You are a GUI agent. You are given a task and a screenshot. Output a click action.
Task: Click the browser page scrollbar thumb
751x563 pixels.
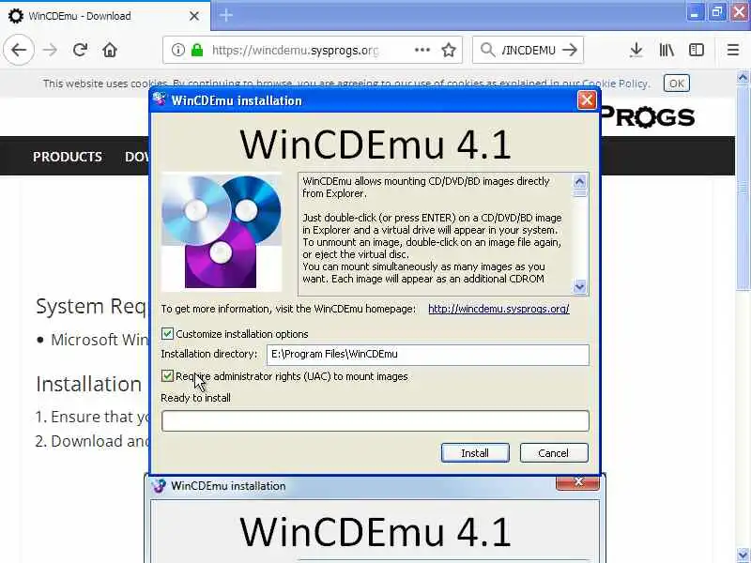(x=743, y=189)
